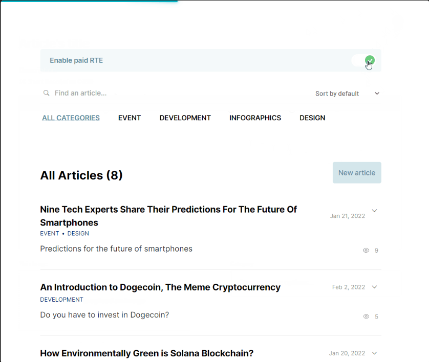Click the search magnifier icon
This screenshot has height=362, width=429.
[x=46, y=93]
